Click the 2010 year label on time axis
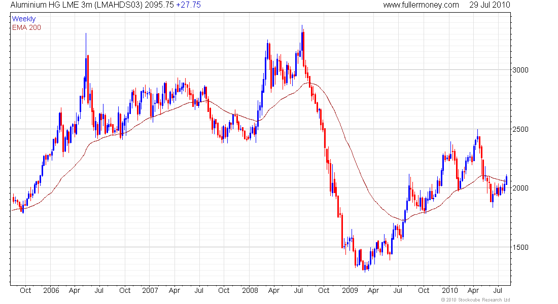Image resolution: width=558 pixels, height=304 pixels. [450, 290]
